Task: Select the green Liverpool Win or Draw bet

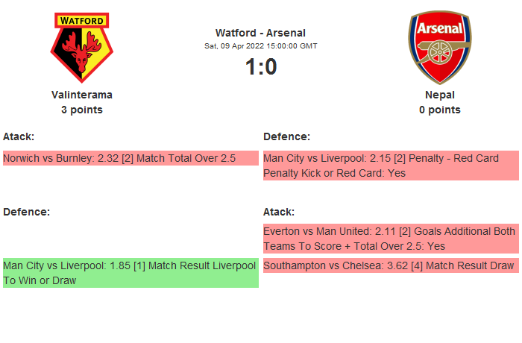Action: click(x=130, y=273)
